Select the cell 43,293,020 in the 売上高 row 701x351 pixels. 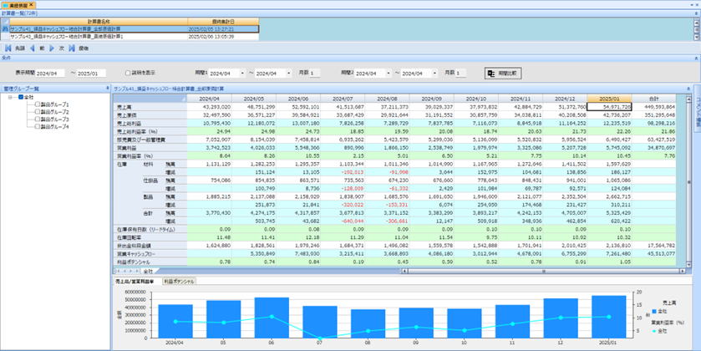tap(209, 107)
